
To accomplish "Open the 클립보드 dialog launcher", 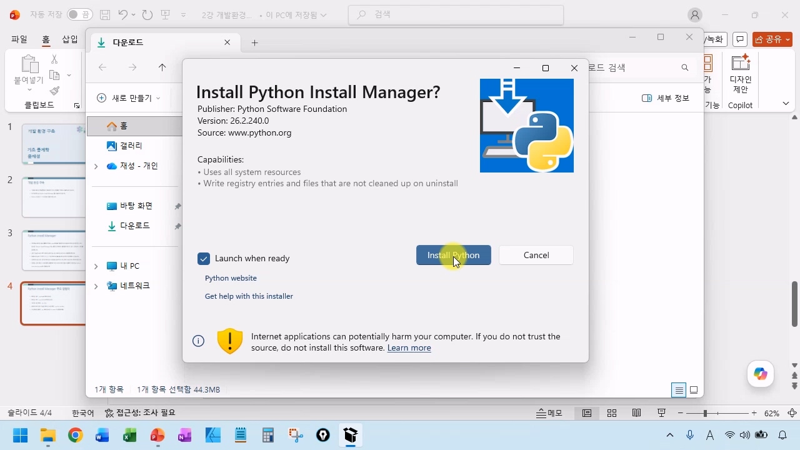I will click(77, 106).
